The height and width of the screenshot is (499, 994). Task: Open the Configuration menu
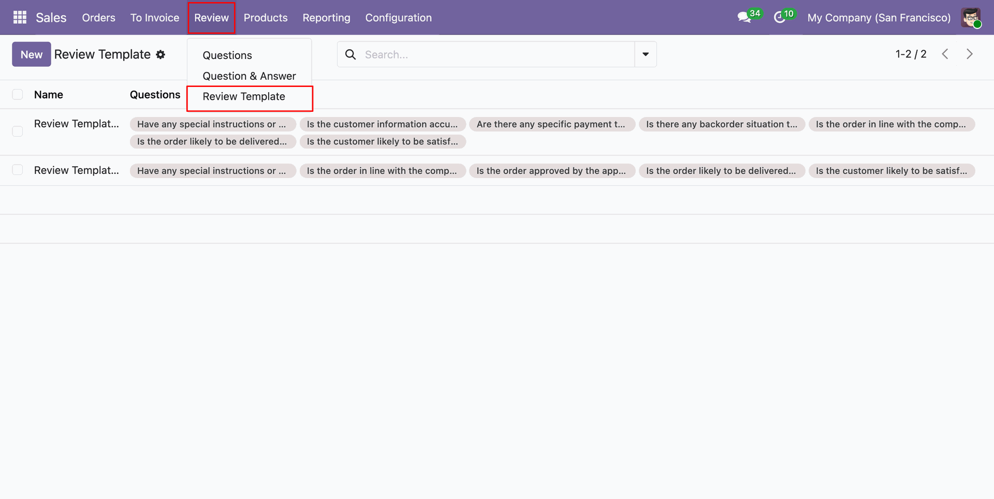click(x=398, y=18)
